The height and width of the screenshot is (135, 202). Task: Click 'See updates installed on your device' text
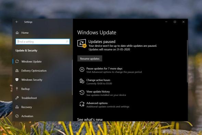click(106, 95)
